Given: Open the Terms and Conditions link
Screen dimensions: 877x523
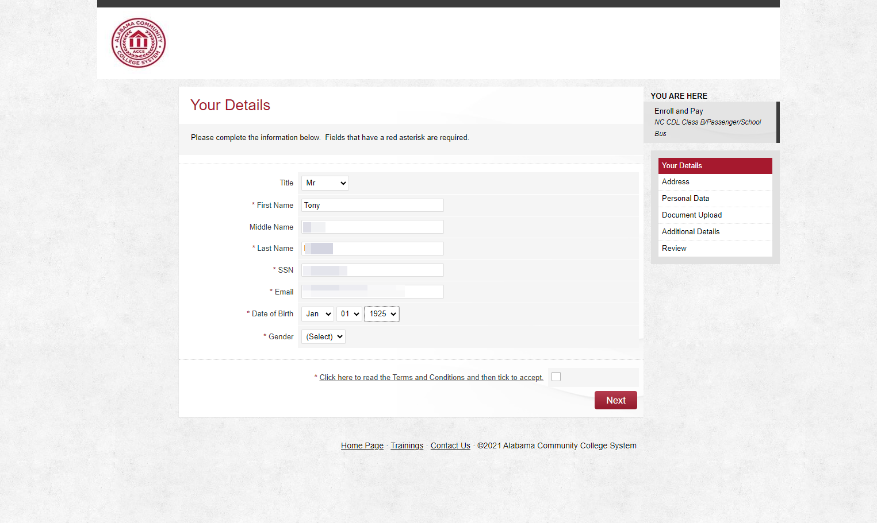Looking at the screenshot, I should pyautogui.click(x=431, y=377).
